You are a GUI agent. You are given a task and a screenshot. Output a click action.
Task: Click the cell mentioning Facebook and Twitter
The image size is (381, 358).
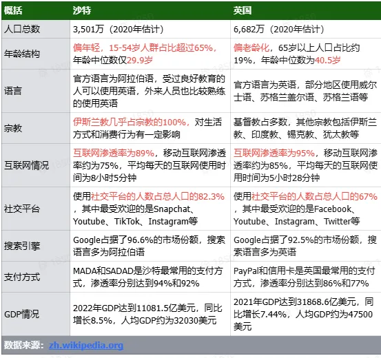[x=306, y=209]
